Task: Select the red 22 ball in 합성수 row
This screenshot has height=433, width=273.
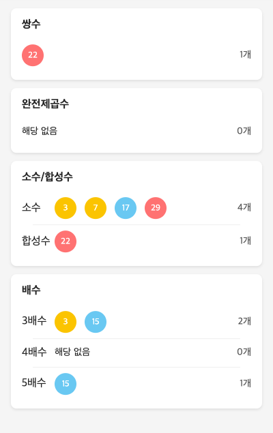Action: coord(66,241)
